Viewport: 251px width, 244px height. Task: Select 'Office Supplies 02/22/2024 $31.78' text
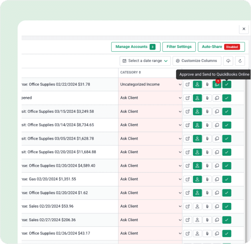coord(59,84)
